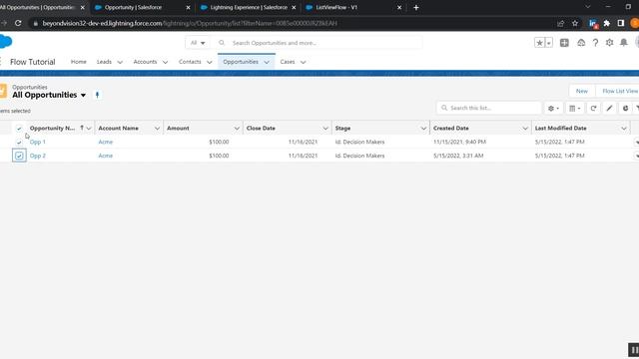The height and width of the screenshot is (359, 639).
Task: Toggle browser side panel icon
Action: pos(621,23)
